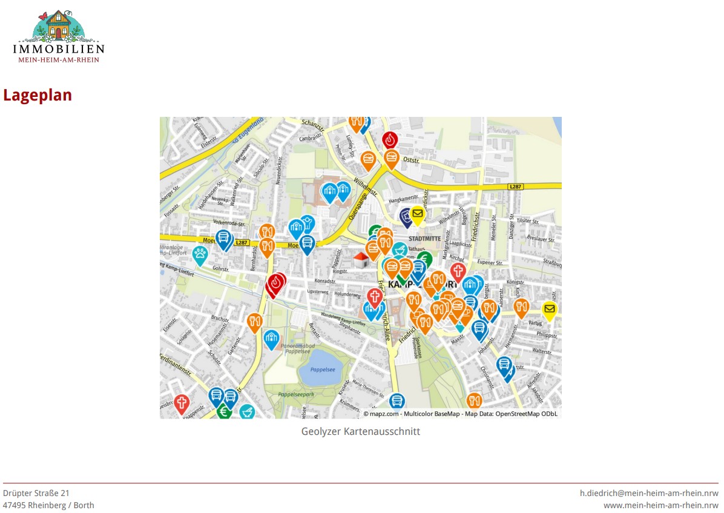Select the dark blue police star marker
This screenshot has height=513, width=724.
point(406,216)
